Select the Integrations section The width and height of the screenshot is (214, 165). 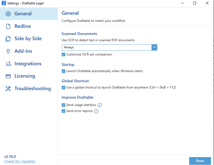click(29, 64)
